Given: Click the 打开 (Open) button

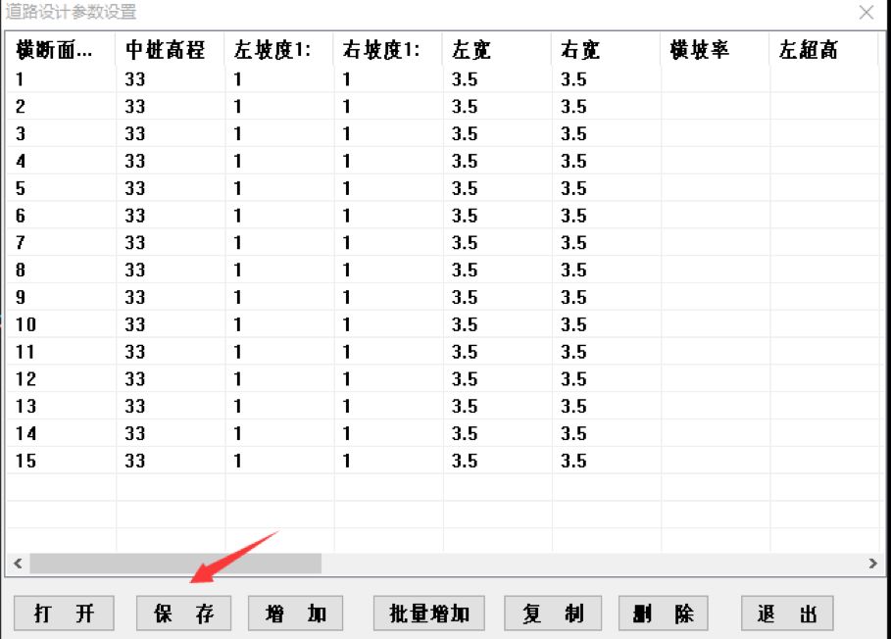Looking at the screenshot, I should (x=64, y=613).
